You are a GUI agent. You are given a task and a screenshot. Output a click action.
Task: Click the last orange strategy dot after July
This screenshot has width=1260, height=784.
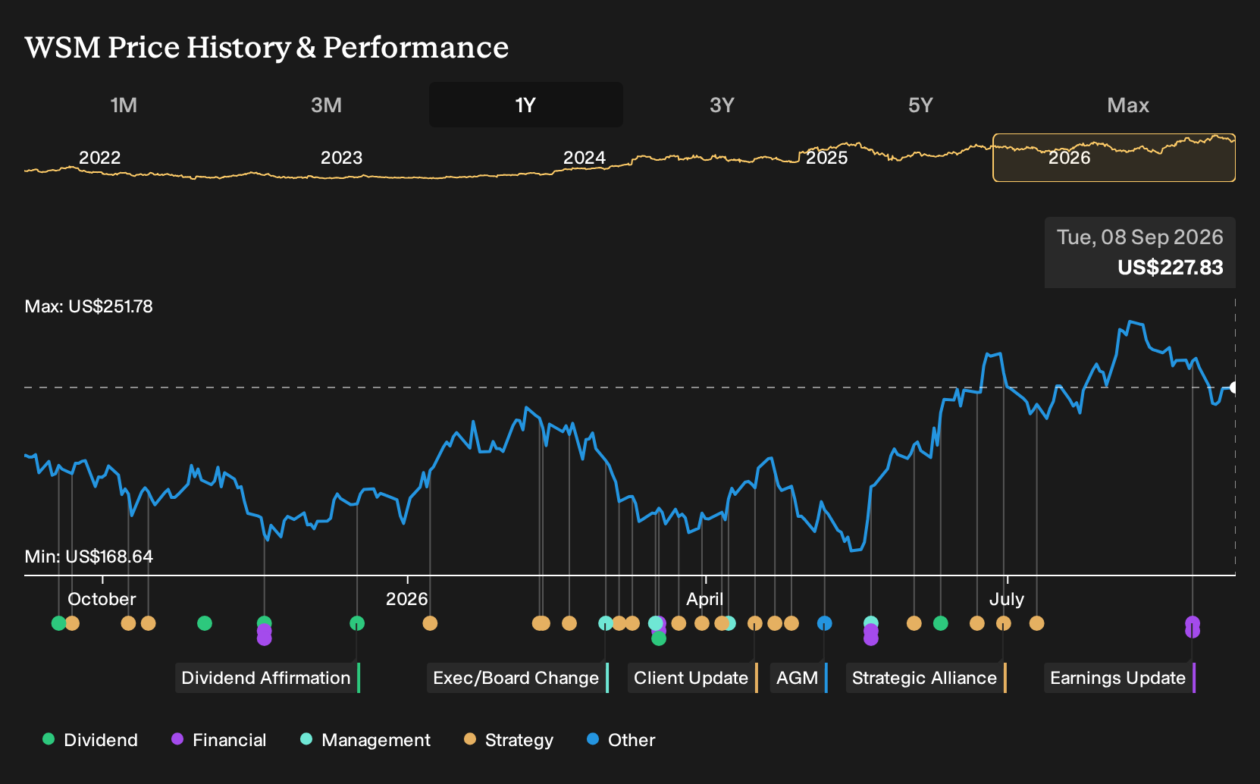tap(1037, 623)
